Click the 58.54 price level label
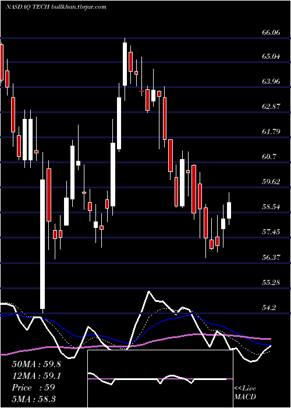The image size is (291, 408). click(x=271, y=207)
